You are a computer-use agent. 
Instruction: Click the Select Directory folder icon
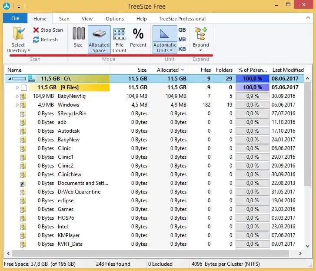[19, 33]
